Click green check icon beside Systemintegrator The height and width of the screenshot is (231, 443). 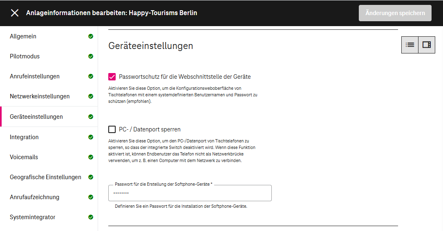click(91, 217)
